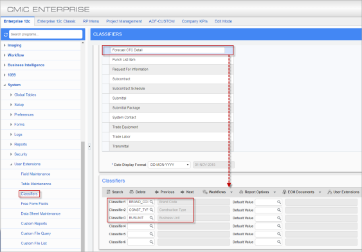Click the Classifier4 code field
Image resolution: width=362 pixels, height=252 pixels.
[x=138, y=226]
